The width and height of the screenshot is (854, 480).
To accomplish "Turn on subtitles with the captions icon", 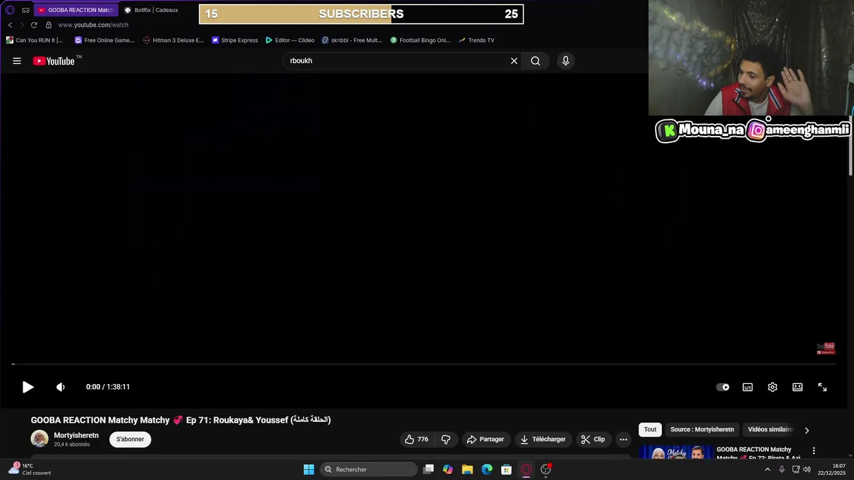I will pos(747,387).
